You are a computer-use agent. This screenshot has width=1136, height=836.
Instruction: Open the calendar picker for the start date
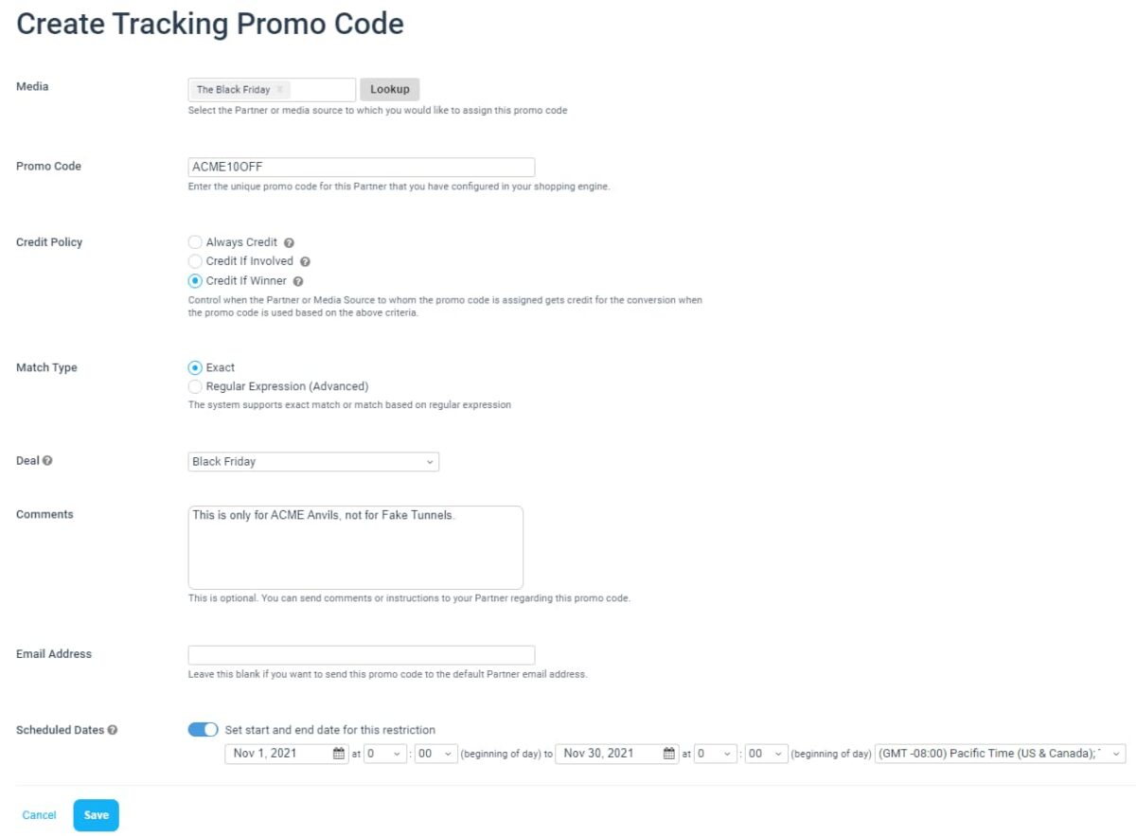(x=336, y=753)
